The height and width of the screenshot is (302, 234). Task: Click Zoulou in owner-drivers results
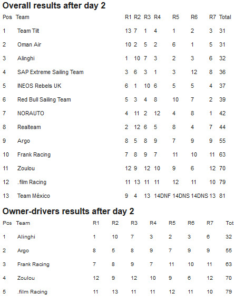click(26, 278)
